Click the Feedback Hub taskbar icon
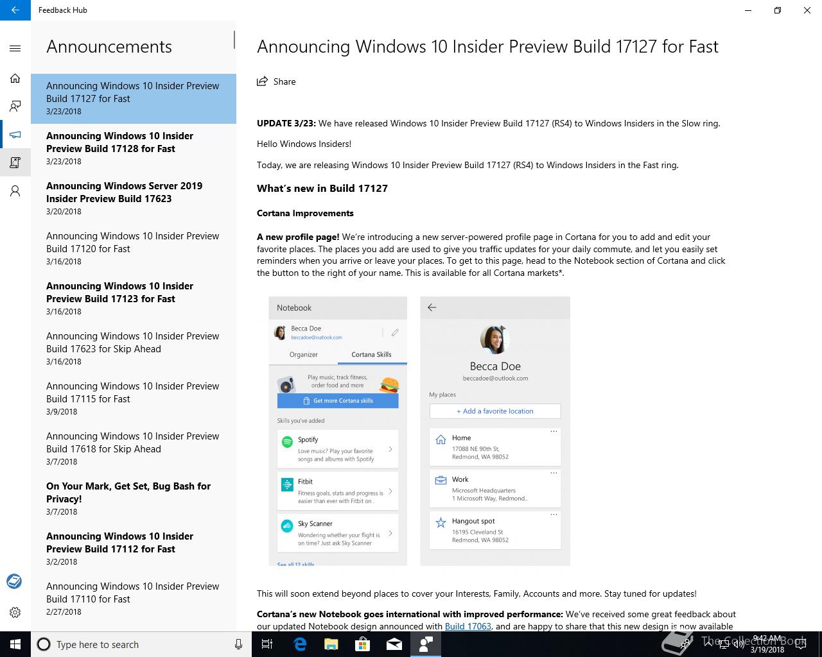 click(x=426, y=644)
